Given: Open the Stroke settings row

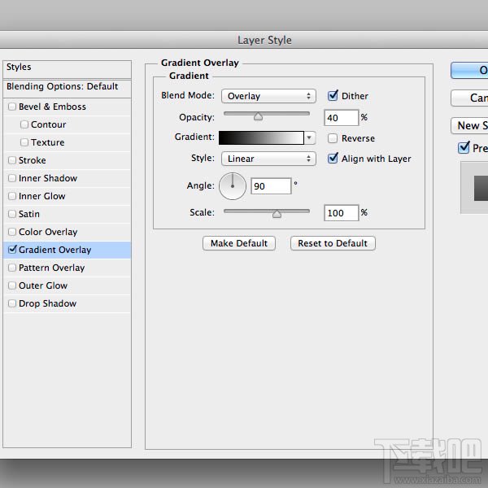Looking at the screenshot, I should pos(68,160).
